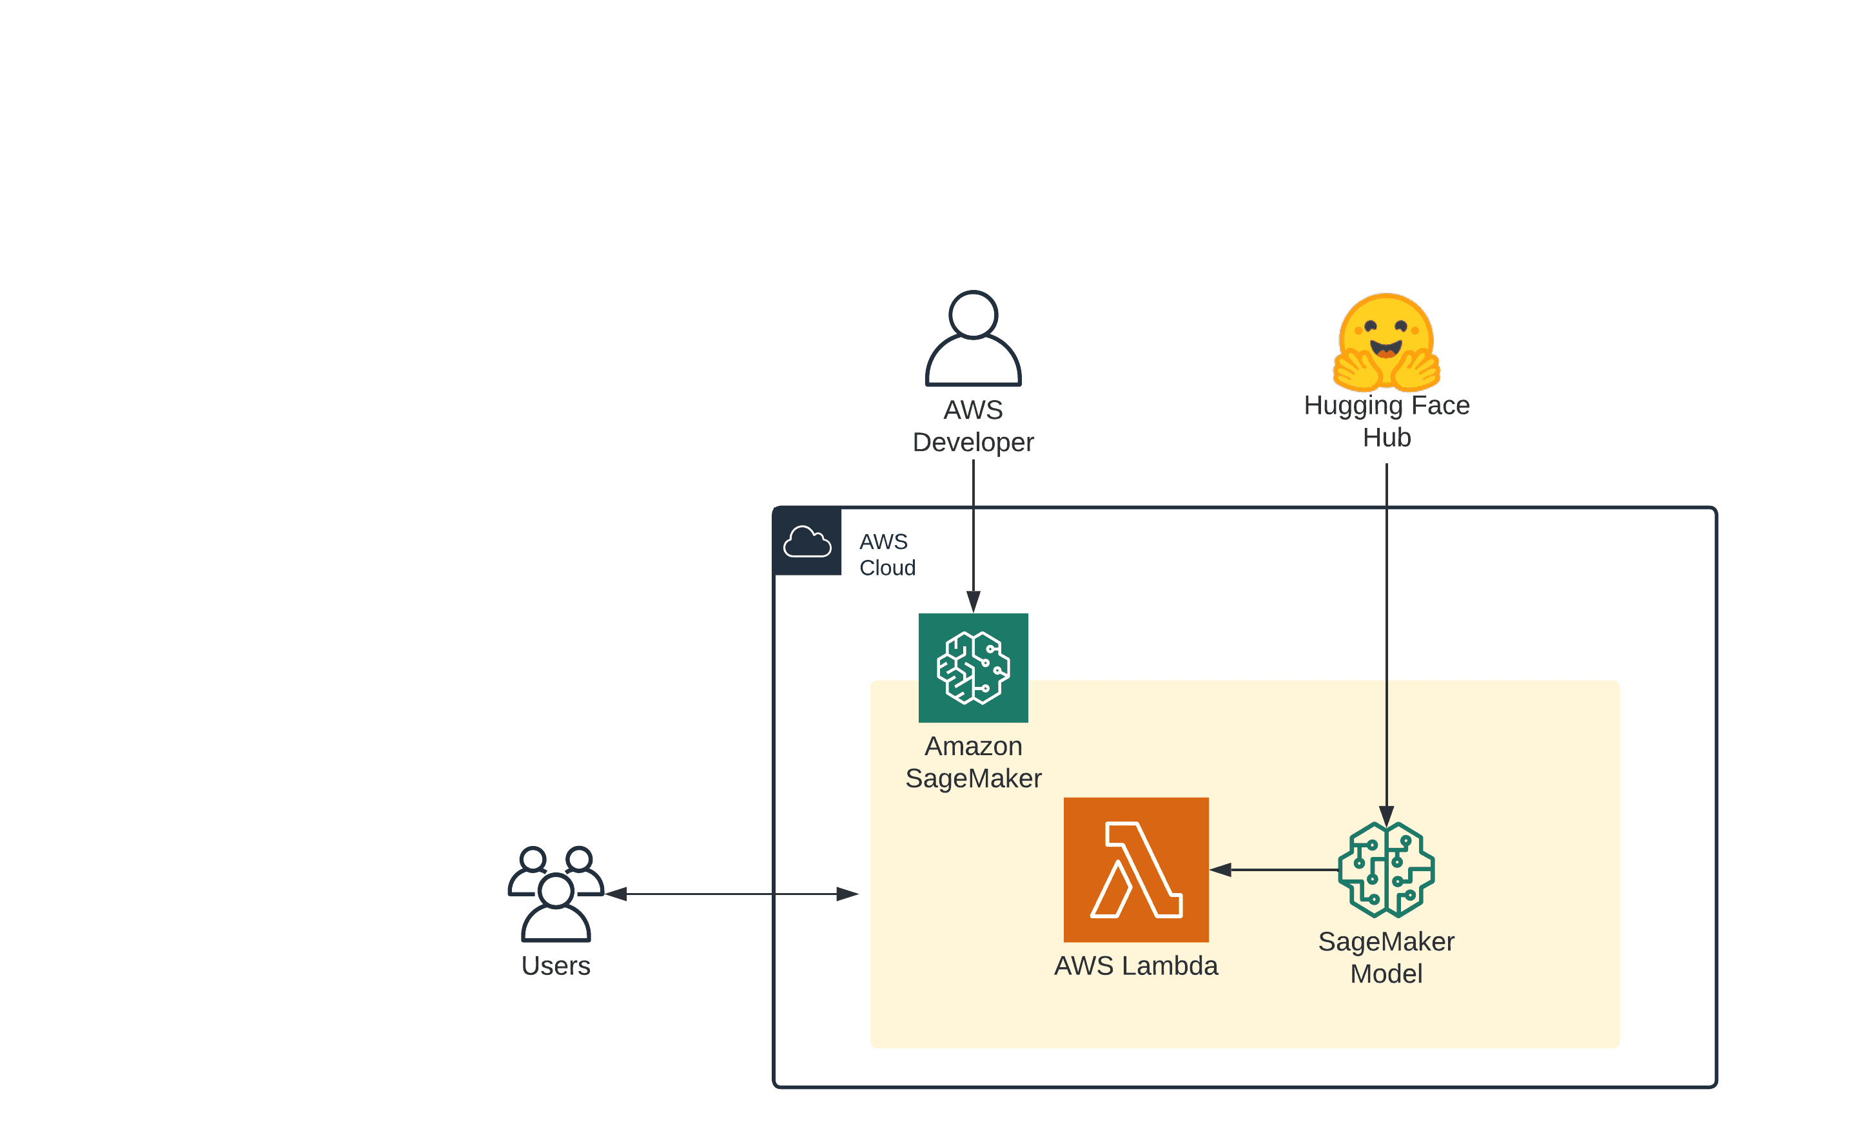Click the AWS Cloud icon badge
1851x1136 pixels.
click(x=807, y=542)
